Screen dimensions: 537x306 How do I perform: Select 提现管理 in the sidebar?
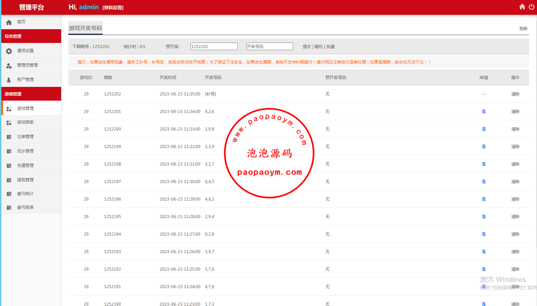coord(25,180)
